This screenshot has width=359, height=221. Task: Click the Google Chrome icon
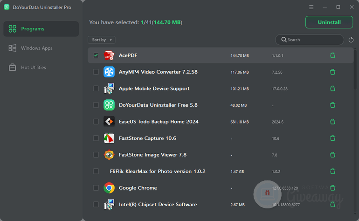click(x=109, y=188)
